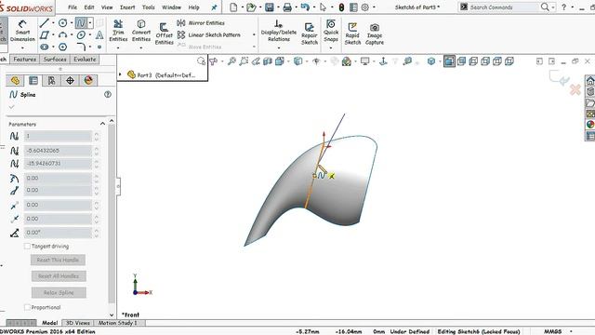
Task: Select the Slot sketch tool
Action: coord(44,47)
